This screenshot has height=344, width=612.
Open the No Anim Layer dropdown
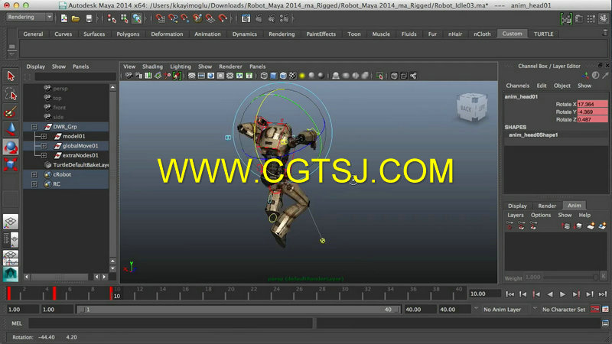503,310
